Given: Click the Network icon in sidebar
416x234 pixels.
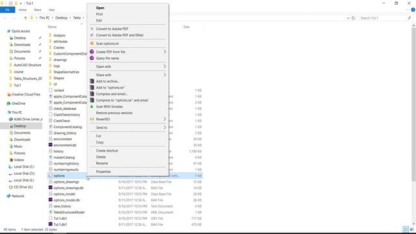Looking at the screenshot, I should pos(8,196).
